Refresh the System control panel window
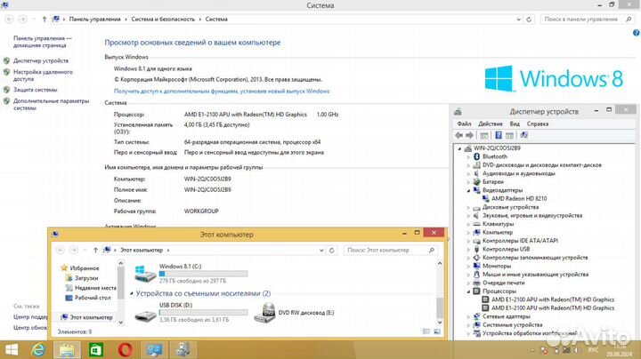The image size is (641, 359). point(529,20)
